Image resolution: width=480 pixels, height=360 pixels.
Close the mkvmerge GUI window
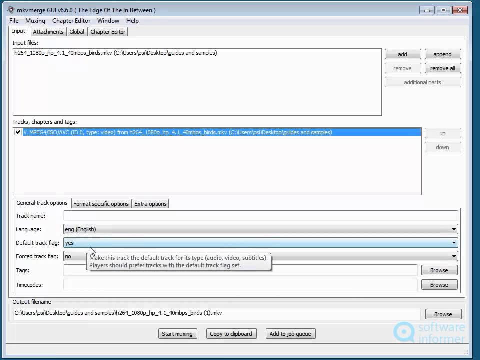click(x=460, y=10)
